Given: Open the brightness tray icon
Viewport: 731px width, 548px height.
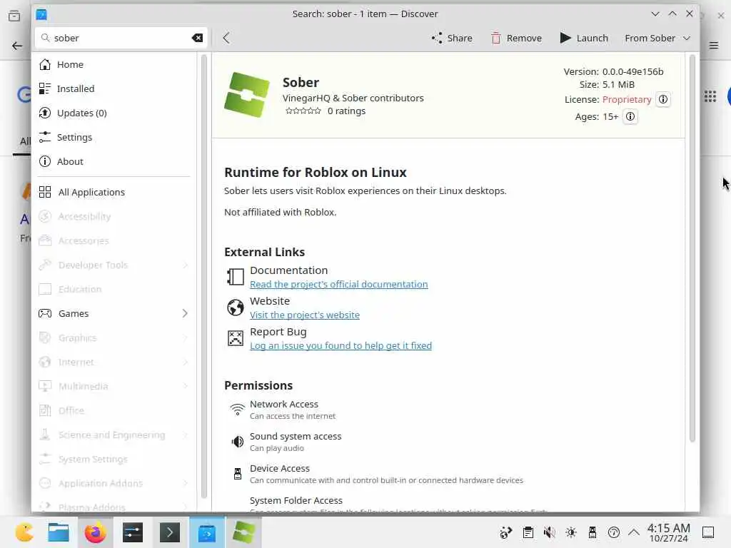Looking at the screenshot, I should 570,532.
